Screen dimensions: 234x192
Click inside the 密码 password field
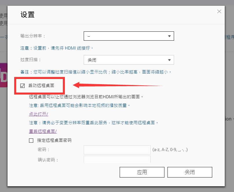117,150
